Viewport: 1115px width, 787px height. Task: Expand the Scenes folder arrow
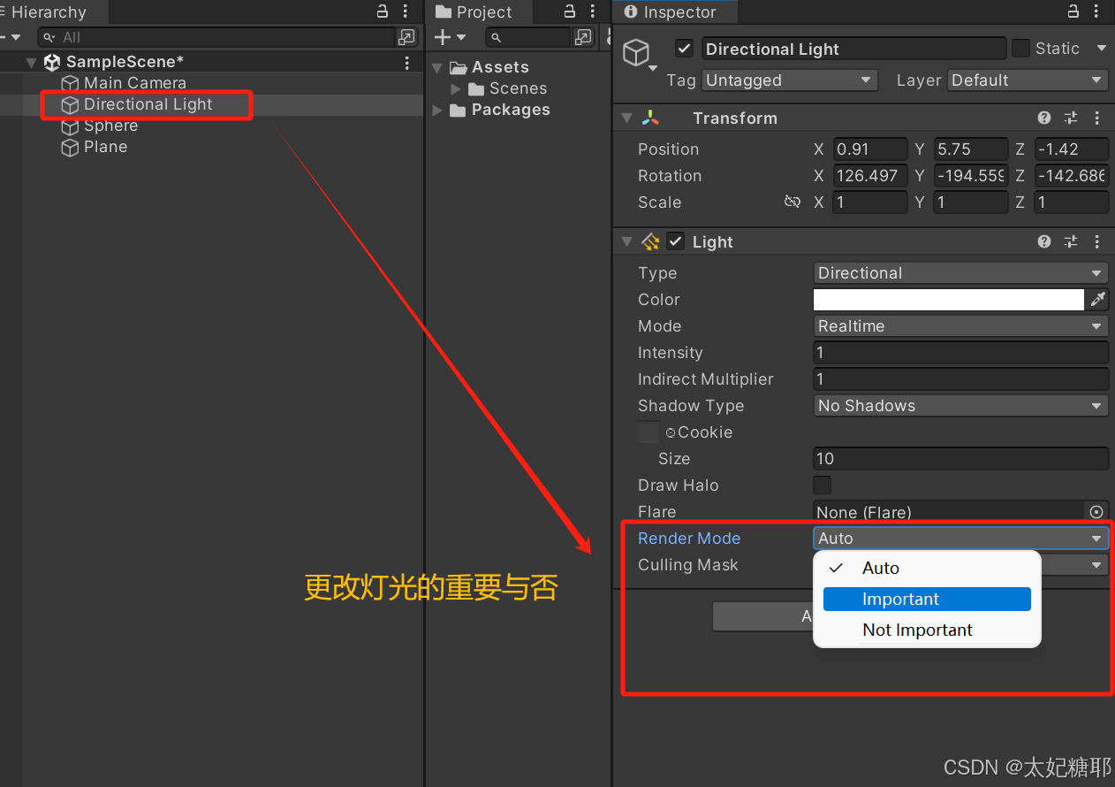pos(456,88)
